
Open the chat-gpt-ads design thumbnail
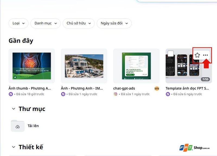[136, 66]
